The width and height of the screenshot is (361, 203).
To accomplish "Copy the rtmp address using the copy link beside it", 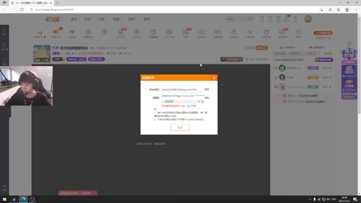I will click(x=207, y=89).
